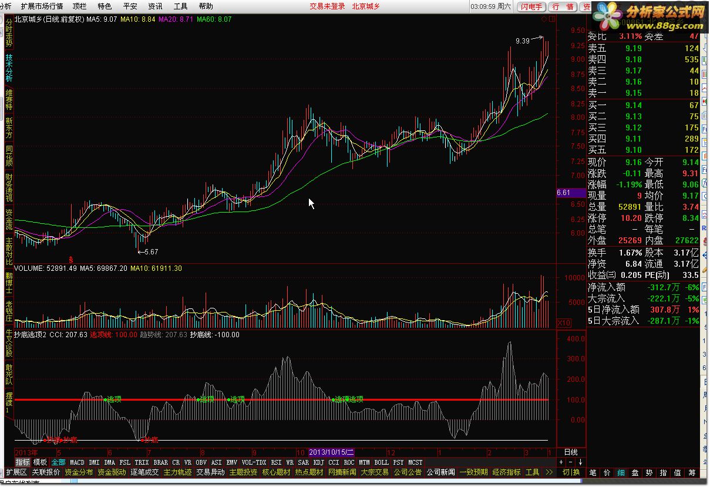Select the 资金流 sidebar tab
This screenshot has height=487, width=710.
tap(9, 219)
